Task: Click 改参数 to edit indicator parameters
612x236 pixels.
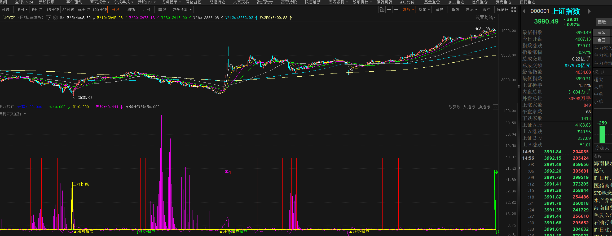Action: [x=454, y=107]
